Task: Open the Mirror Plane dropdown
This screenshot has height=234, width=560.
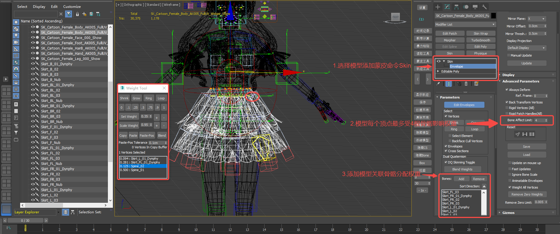Action: [x=537, y=19]
